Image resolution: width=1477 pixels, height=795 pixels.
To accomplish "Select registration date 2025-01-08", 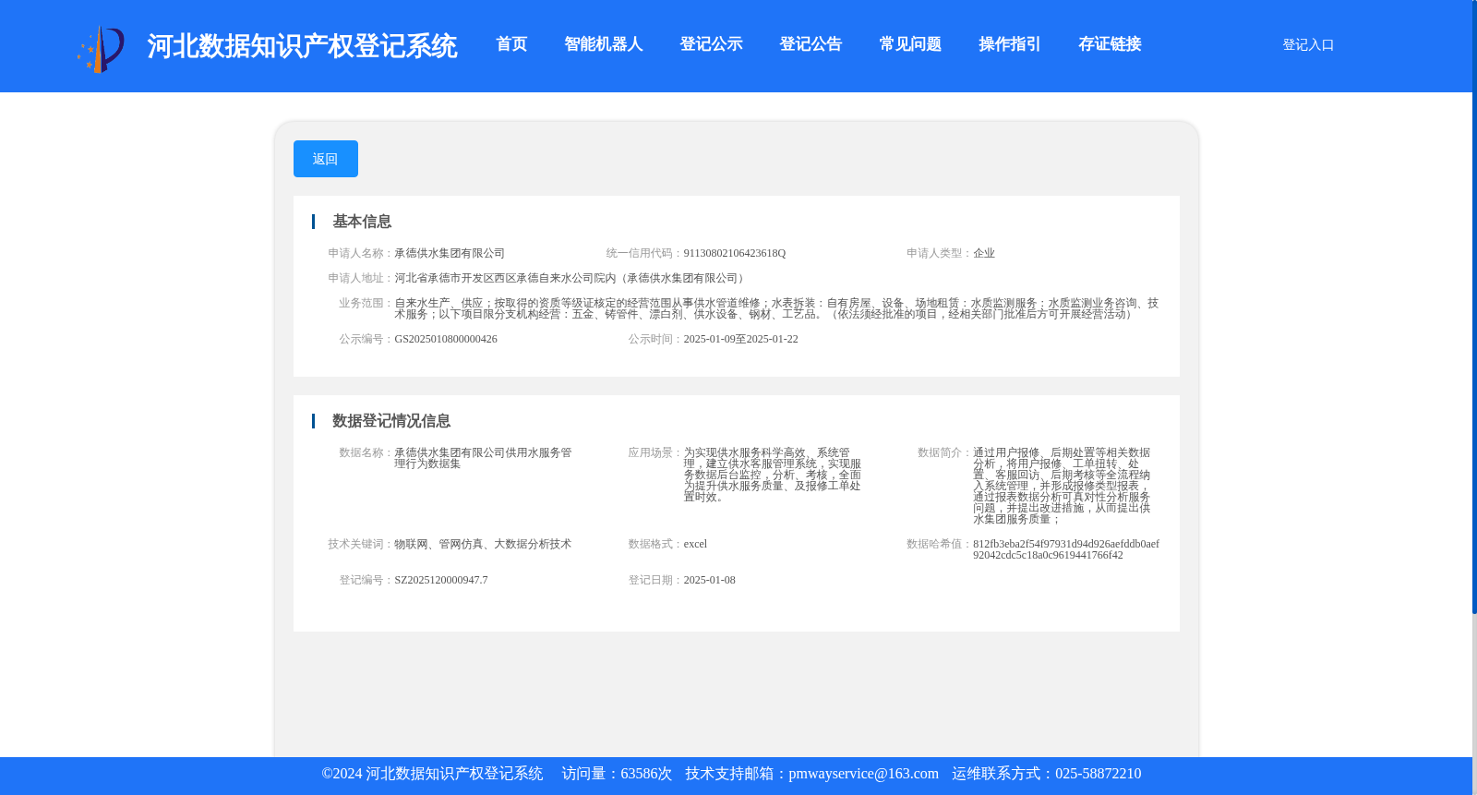I will tap(710, 580).
